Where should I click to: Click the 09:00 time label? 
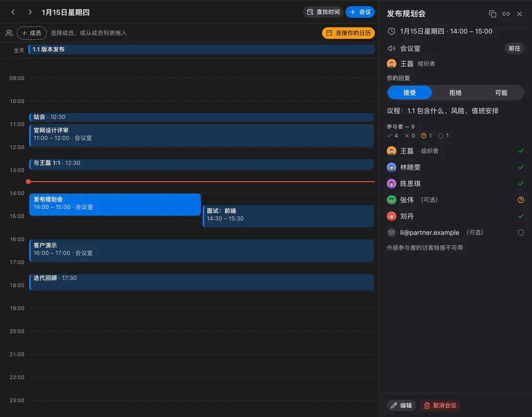tap(17, 79)
